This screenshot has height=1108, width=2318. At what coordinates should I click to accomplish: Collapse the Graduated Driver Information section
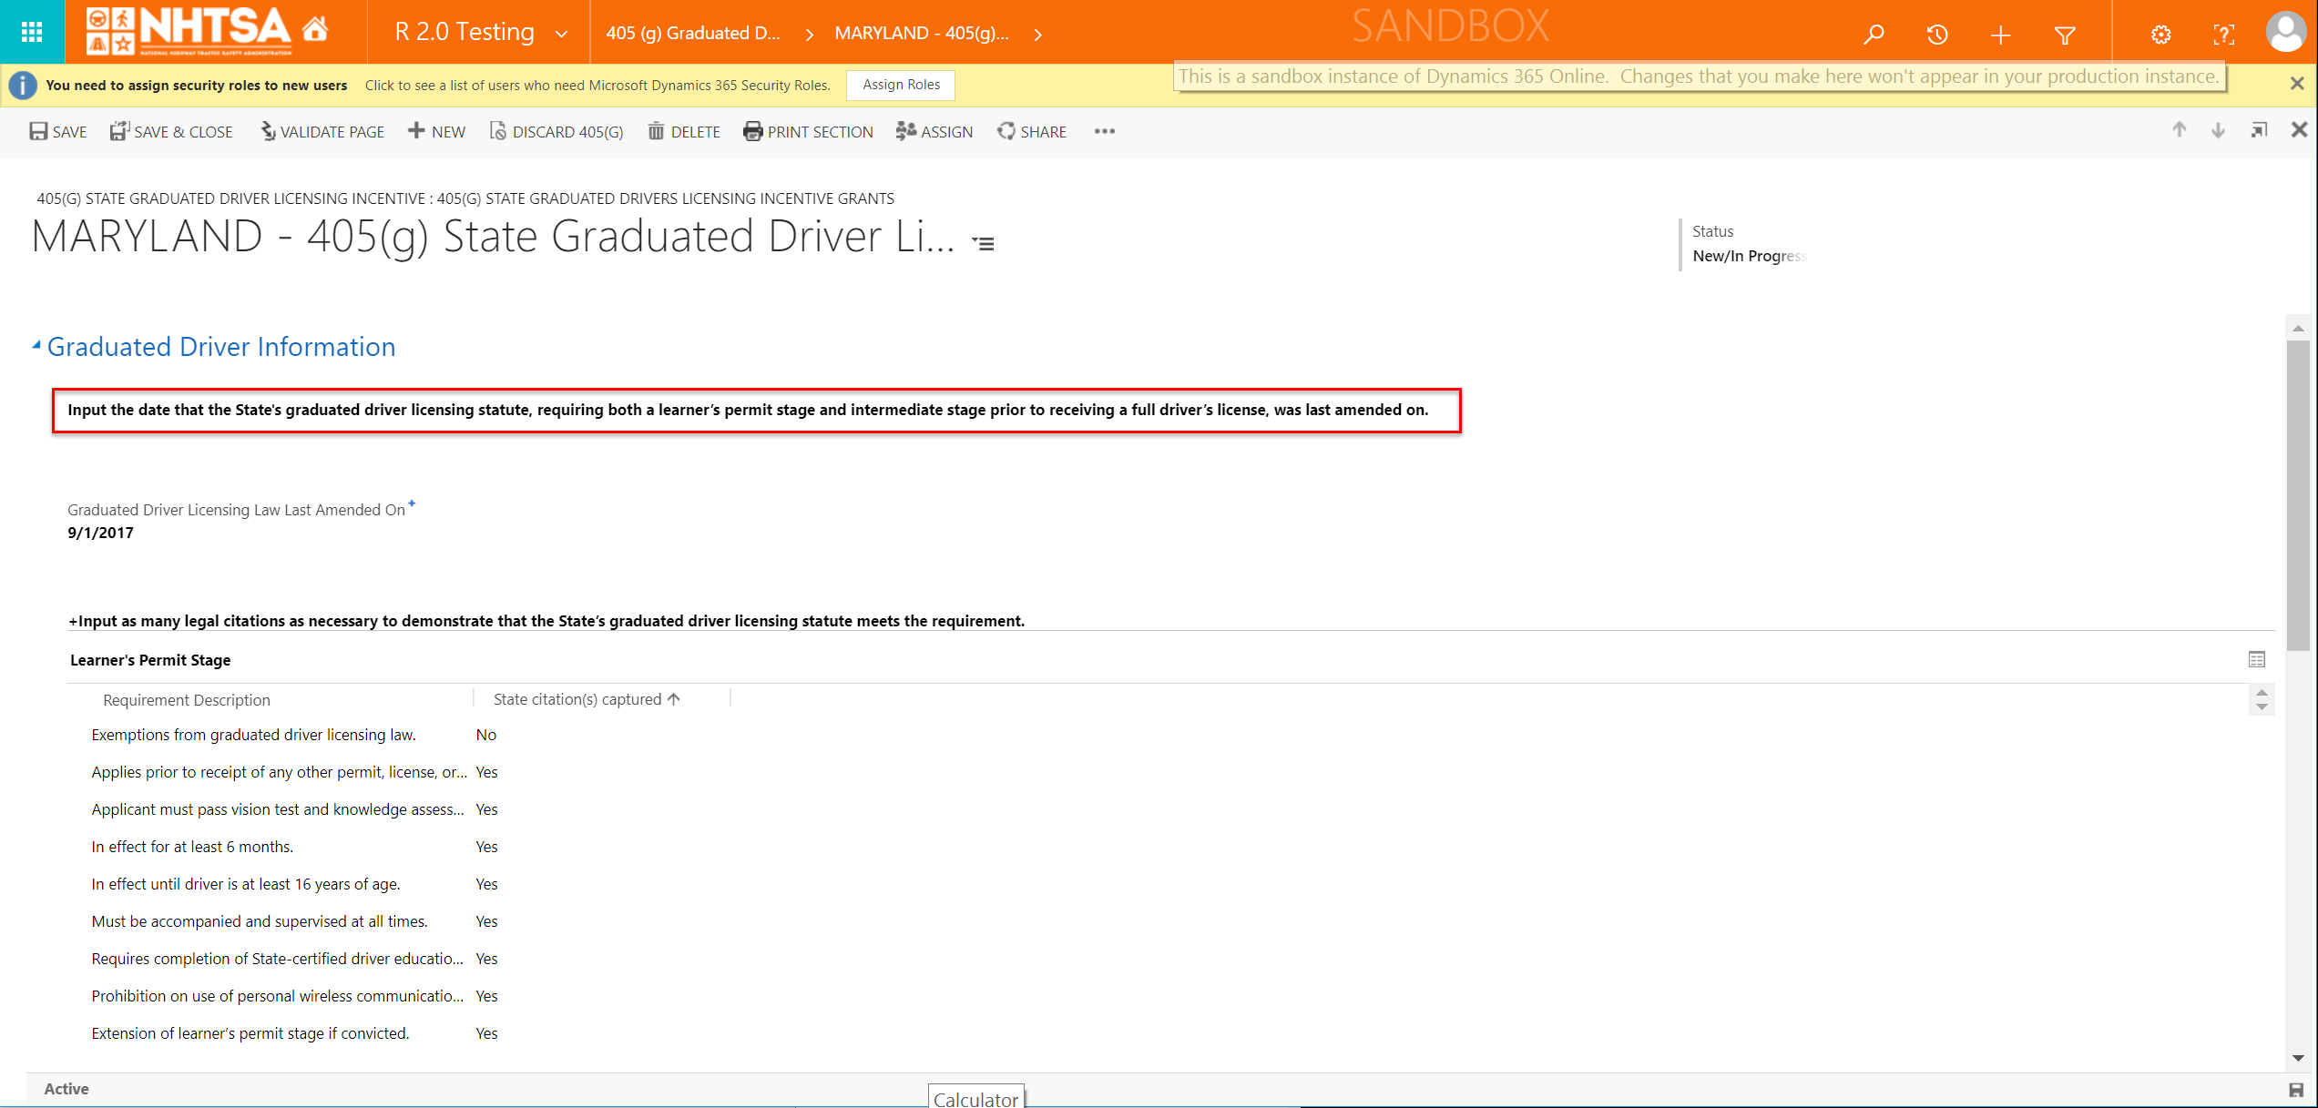click(x=36, y=345)
